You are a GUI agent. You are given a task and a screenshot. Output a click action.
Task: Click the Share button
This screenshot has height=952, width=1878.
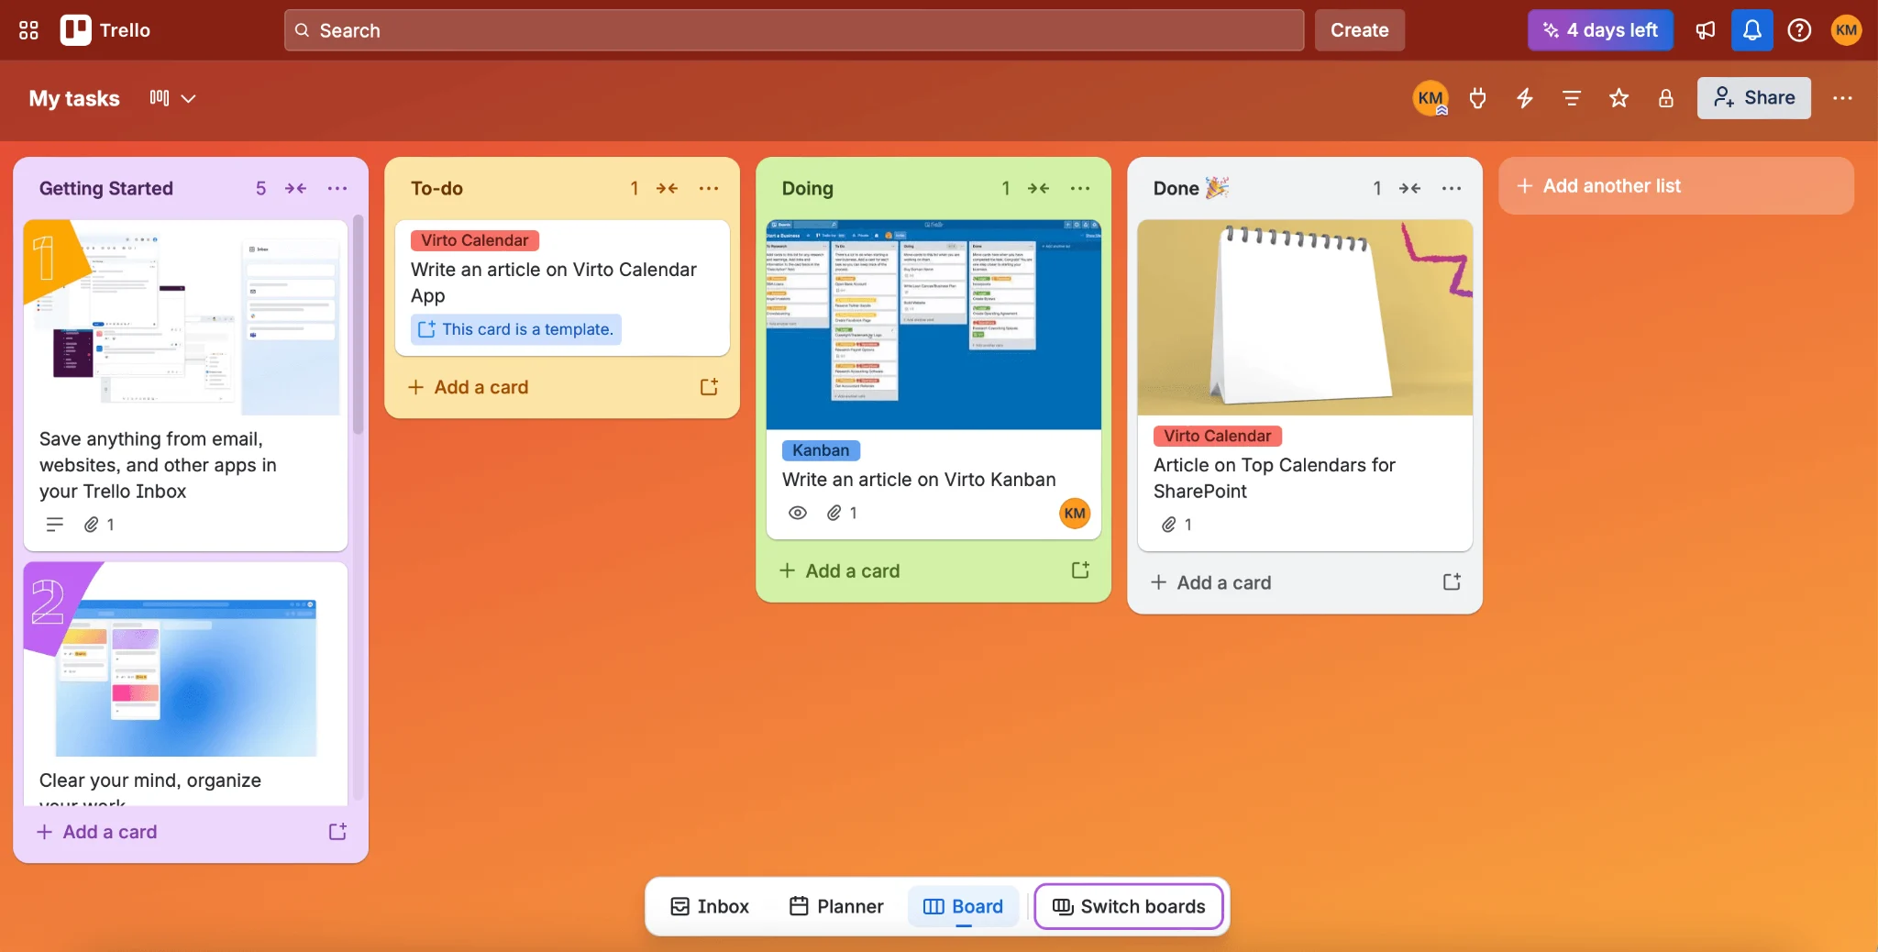[x=1753, y=98]
